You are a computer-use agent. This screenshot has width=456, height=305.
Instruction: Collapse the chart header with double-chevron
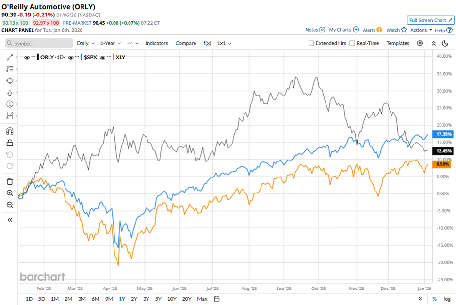pos(434,43)
